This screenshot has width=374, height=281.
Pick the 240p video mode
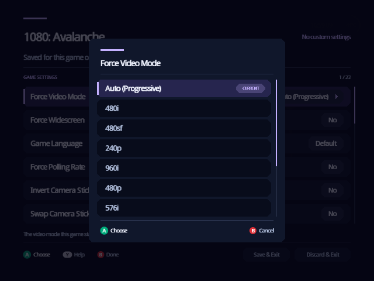pyautogui.click(x=184, y=148)
